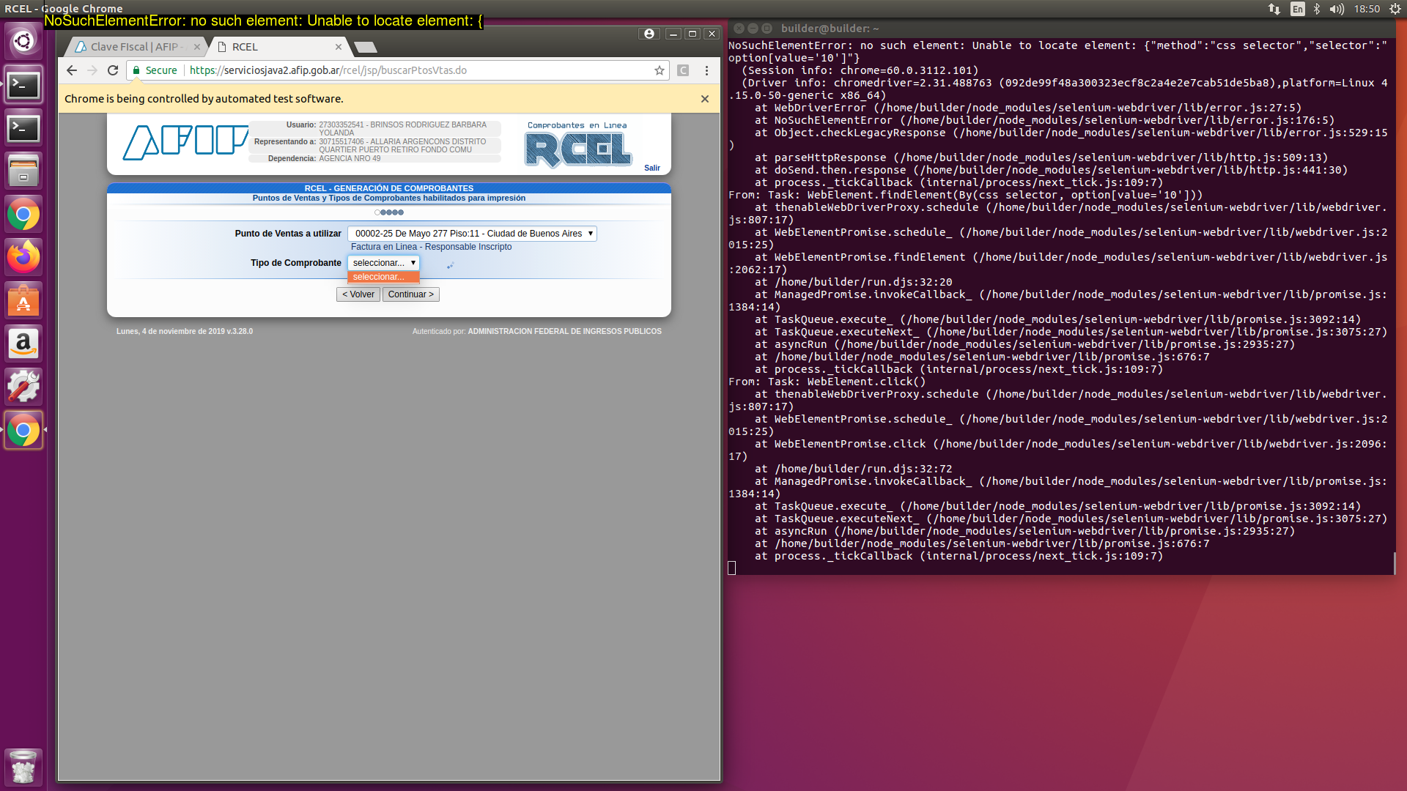Open Chrome three-dot menu
Image resolution: width=1407 pixels, height=791 pixels.
(706, 70)
